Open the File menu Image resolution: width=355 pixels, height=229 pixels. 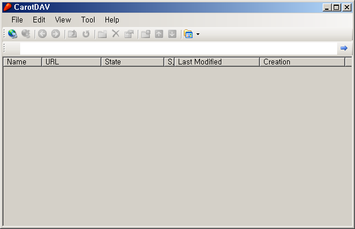tap(17, 20)
